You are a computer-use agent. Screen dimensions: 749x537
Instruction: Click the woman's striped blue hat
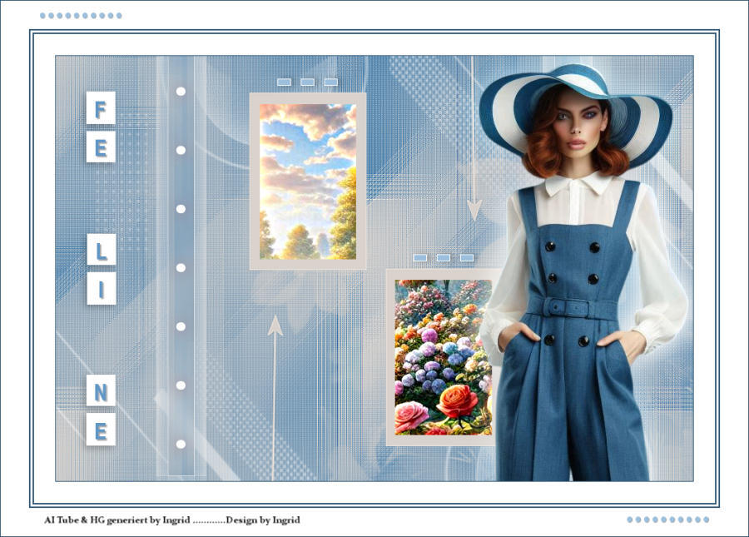pyautogui.click(x=576, y=115)
